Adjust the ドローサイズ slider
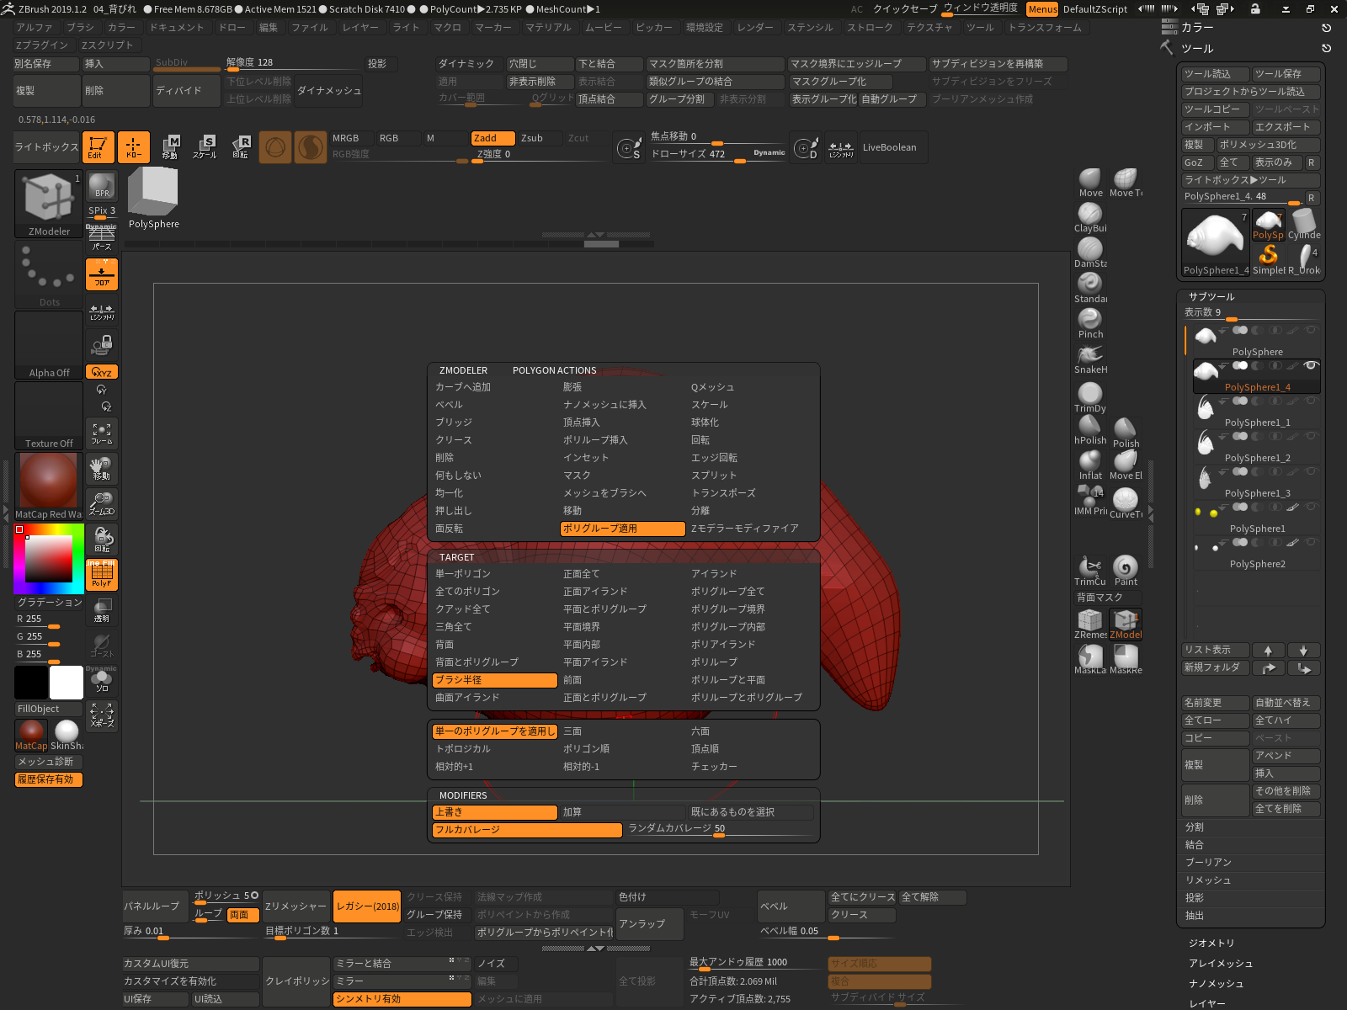 click(x=718, y=154)
